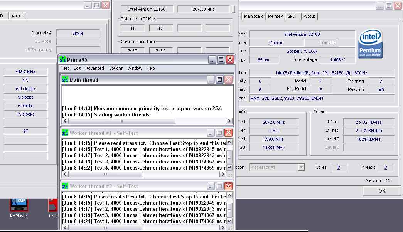Click the 4:5 FSB:DRAM ratio value
The height and width of the screenshot is (232, 403).
[25, 80]
